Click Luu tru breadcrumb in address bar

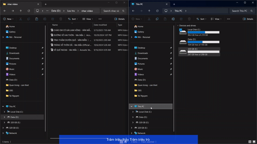(71, 11)
